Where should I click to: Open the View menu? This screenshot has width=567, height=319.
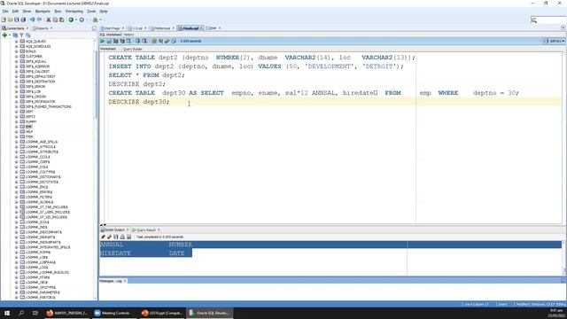pos(27,12)
